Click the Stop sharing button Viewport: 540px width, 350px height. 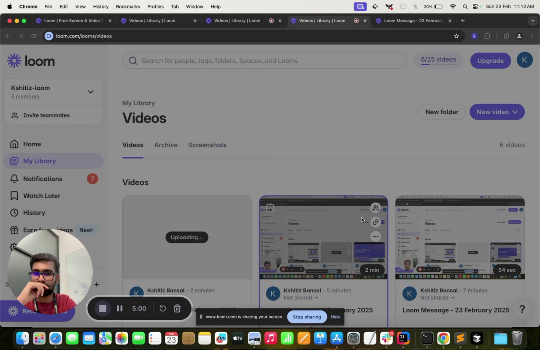point(307,317)
